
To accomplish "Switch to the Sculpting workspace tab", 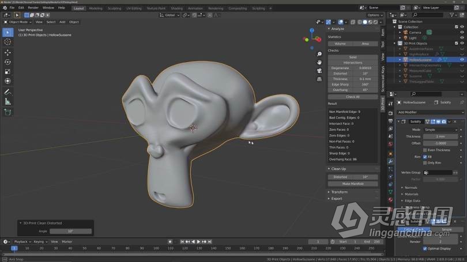I will (114, 8).
